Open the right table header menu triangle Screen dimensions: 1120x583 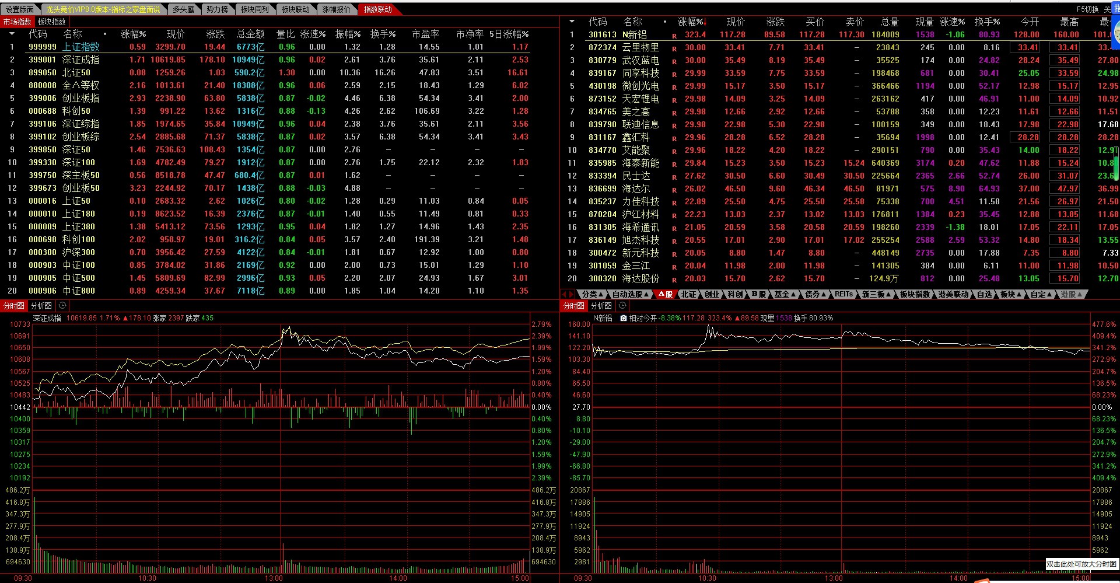coord(572,22)
